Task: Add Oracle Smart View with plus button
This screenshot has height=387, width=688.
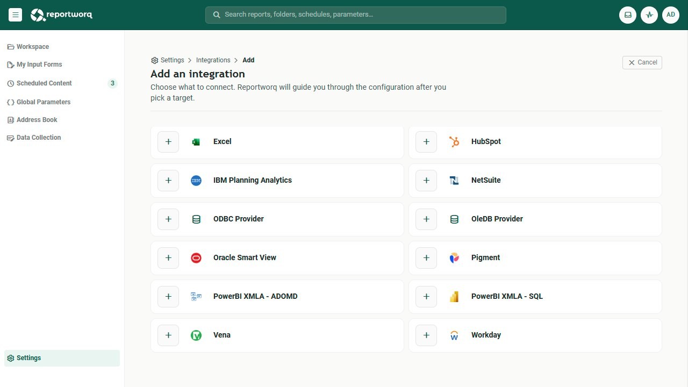Action: pyautogui.click(x=168, y=258)
